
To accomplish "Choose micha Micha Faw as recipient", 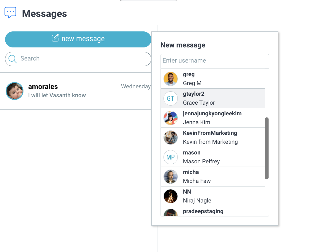I will 213,176.
